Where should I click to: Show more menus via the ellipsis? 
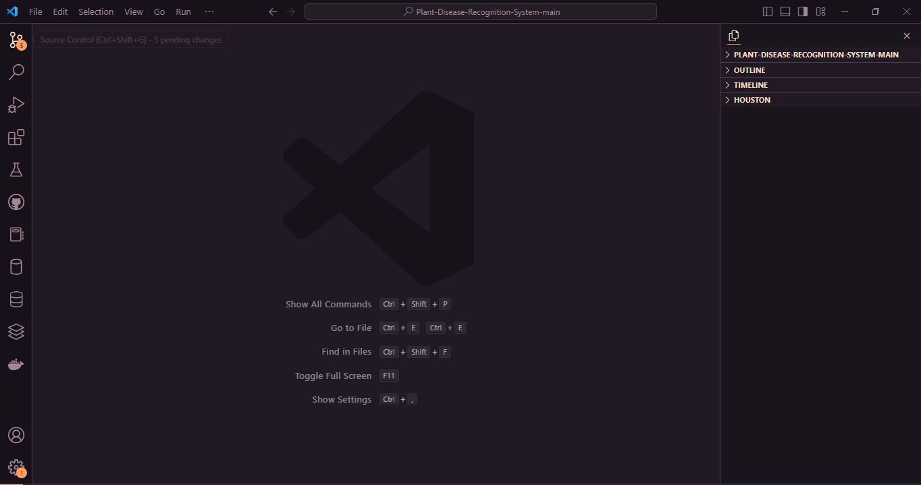[209, 11]
